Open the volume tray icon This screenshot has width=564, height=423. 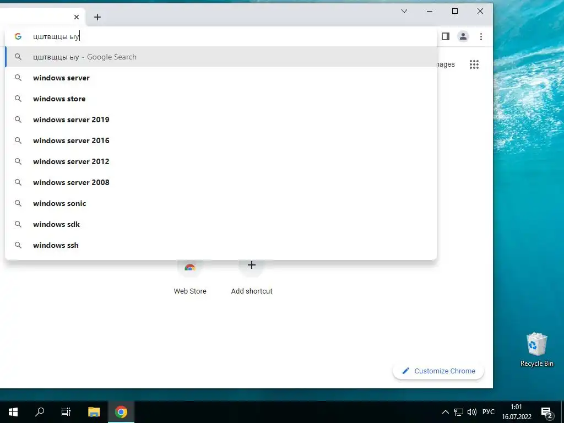[471, 412]
